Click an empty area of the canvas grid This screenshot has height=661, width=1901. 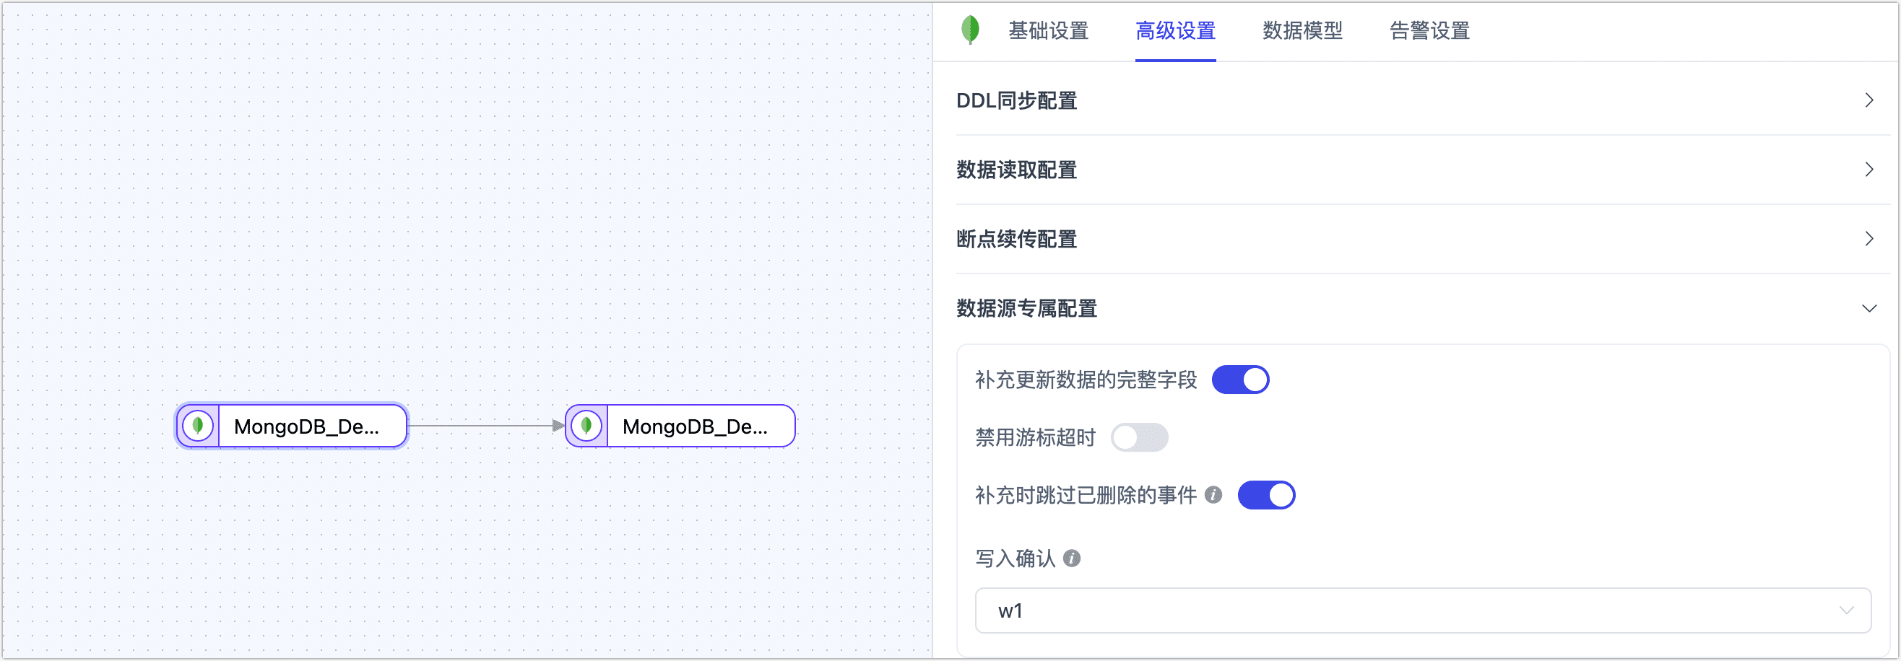pos(443,184)
